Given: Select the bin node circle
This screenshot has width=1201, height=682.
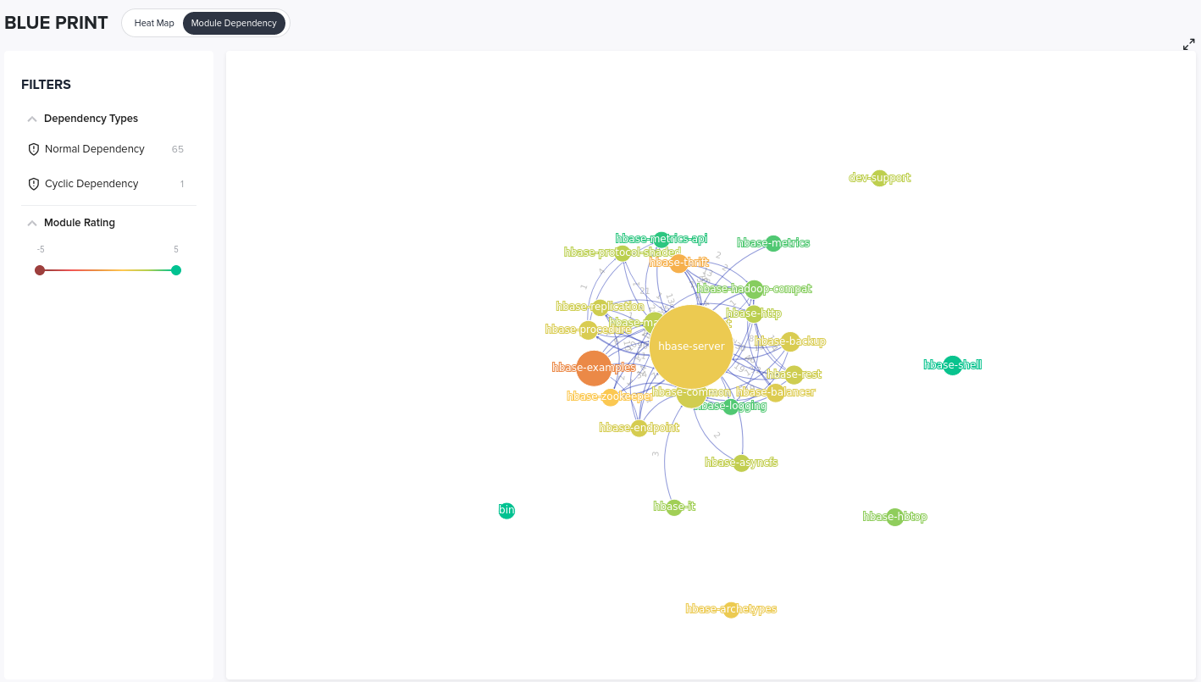Looking at the screenshot, I should point(506,511).
